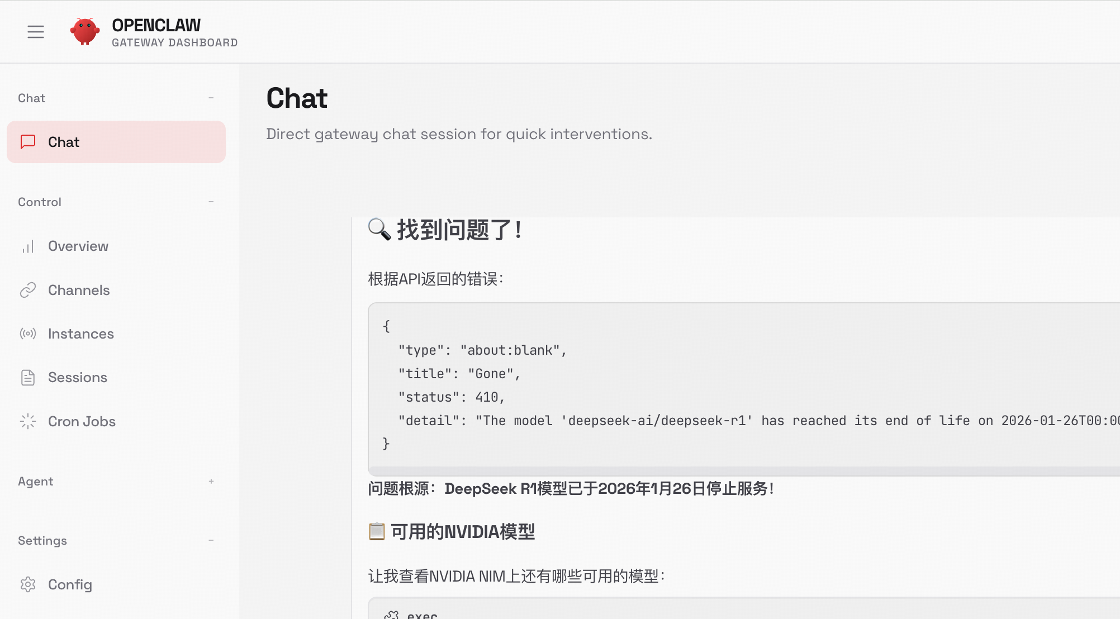Collapse the Chat sidebar section
This screenshot has height=619, width=1120.
point(211,98)
